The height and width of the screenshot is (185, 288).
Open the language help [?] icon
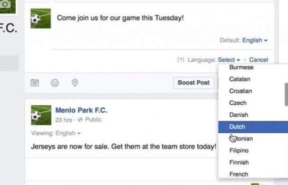point(180,60)
